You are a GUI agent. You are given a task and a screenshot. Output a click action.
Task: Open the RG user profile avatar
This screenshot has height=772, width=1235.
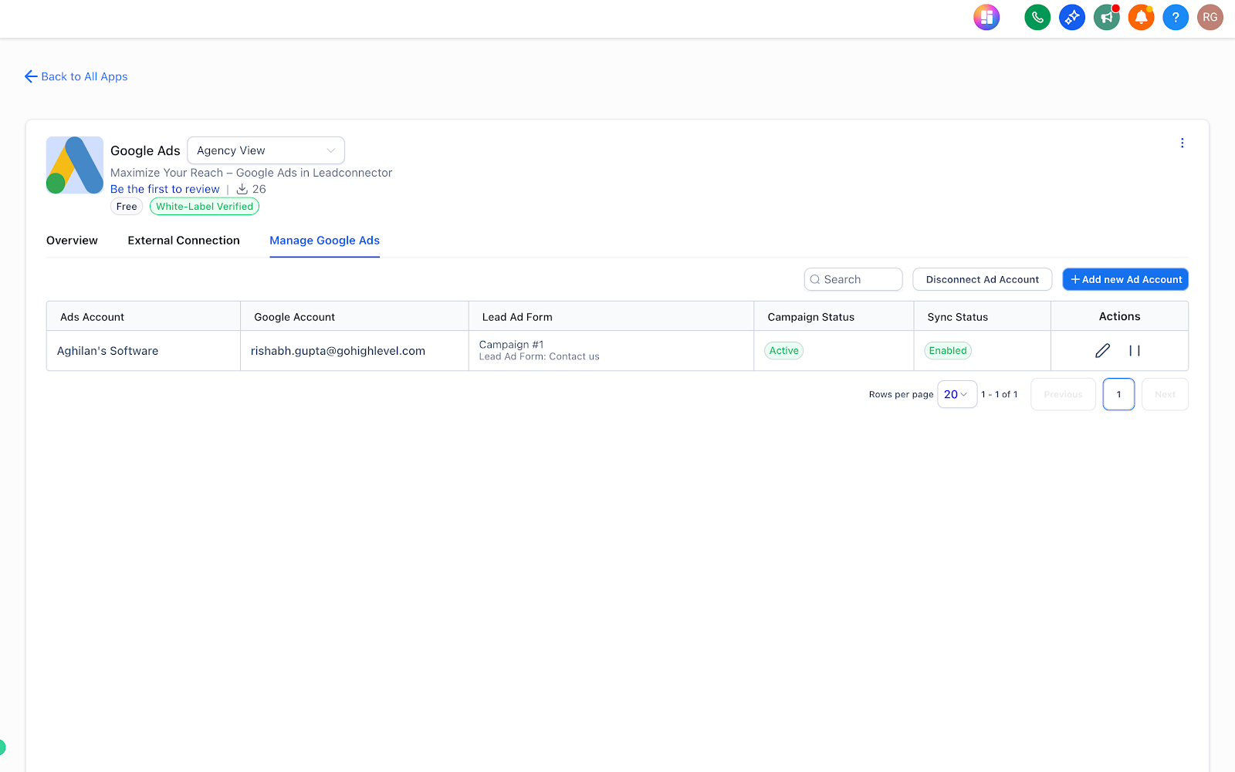coord(1210,17)
